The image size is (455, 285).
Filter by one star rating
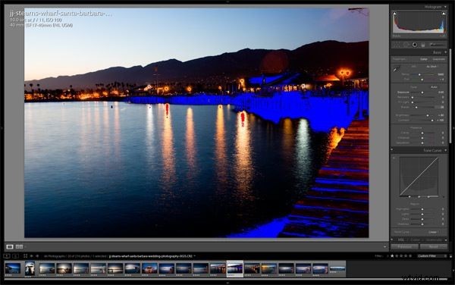(x=392, y=256)
